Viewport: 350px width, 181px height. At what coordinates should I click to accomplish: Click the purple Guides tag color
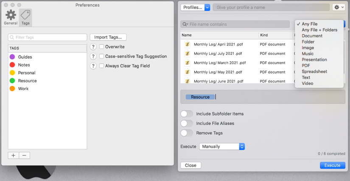click(x=12, y=57)
